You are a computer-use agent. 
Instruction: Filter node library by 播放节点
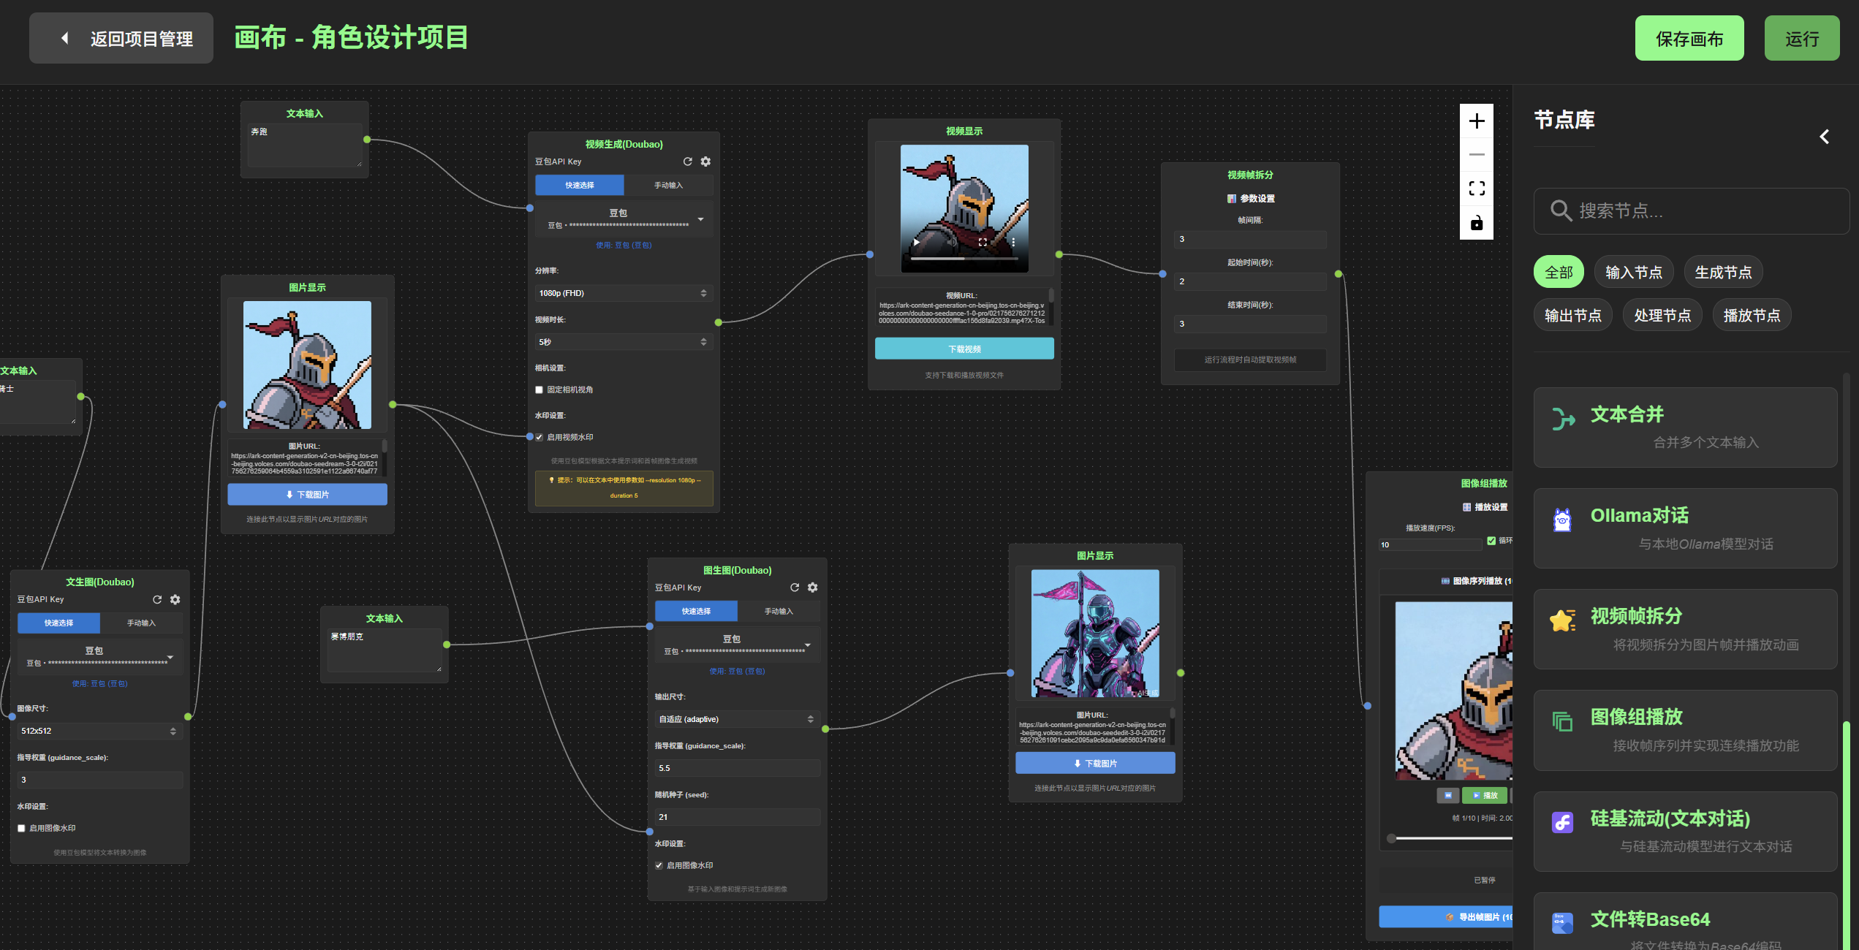[x=1752, y=315]
